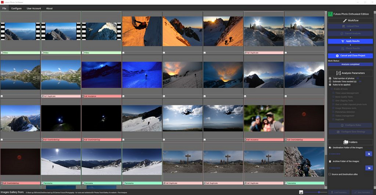Click the gallery vertical scrollbar

point(326,100)
